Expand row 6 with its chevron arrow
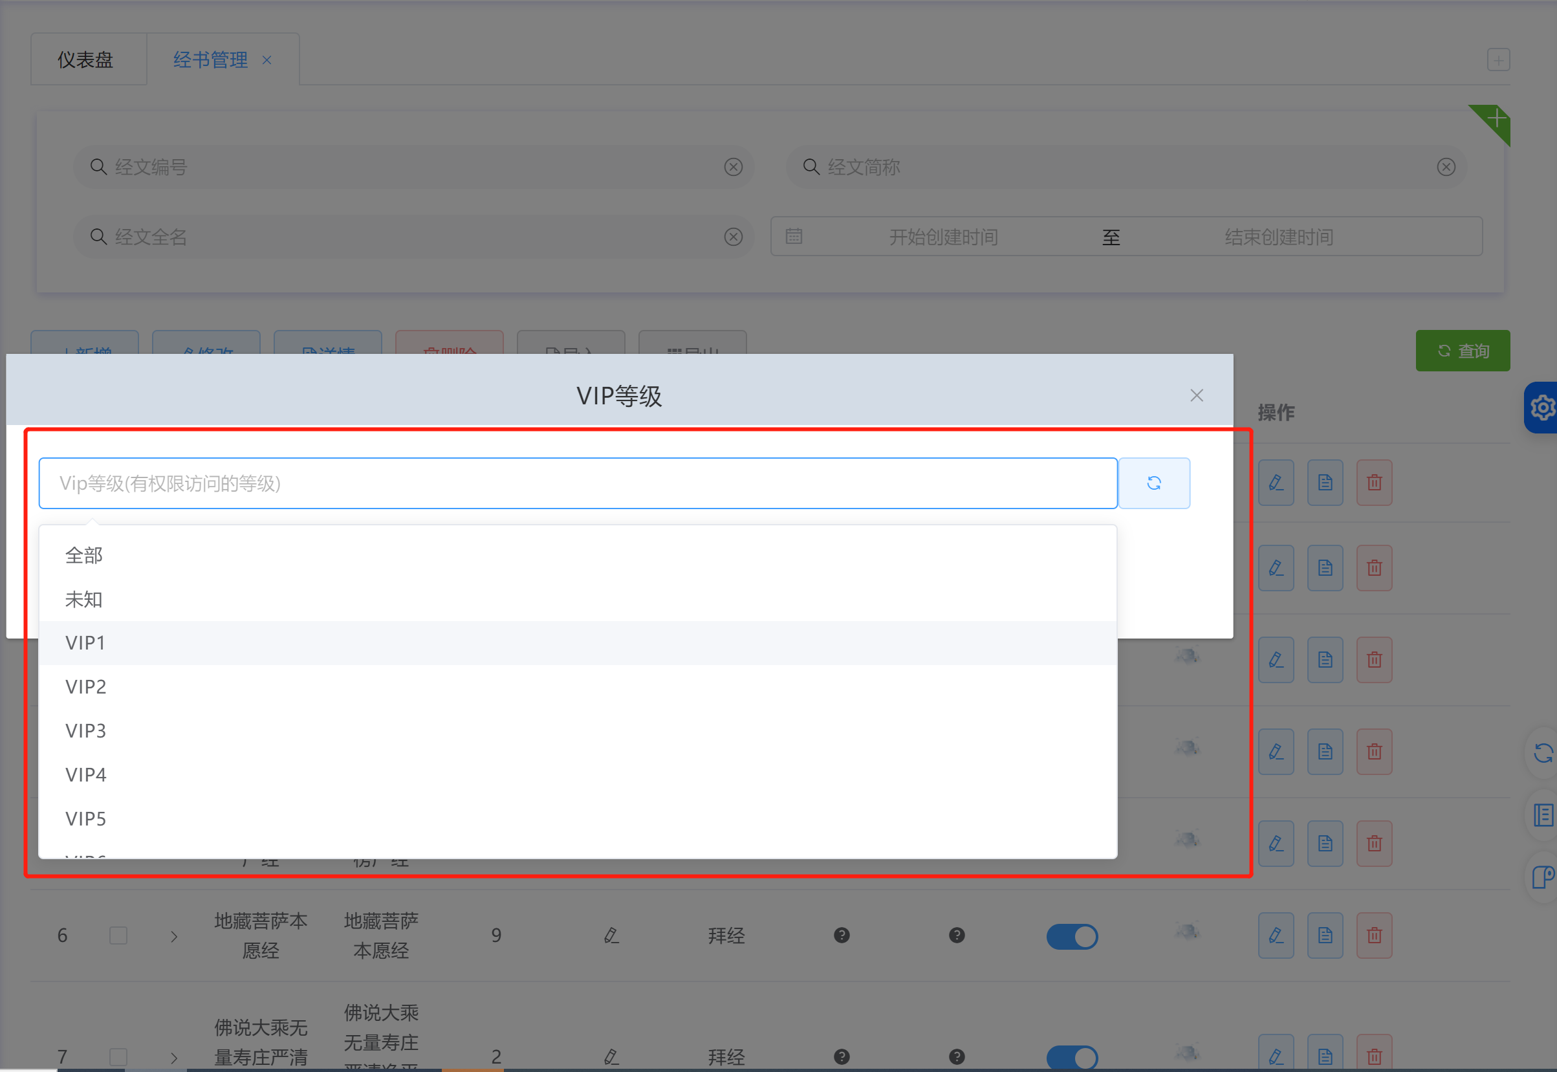The image size is (1557, 1072). point(174,936)
